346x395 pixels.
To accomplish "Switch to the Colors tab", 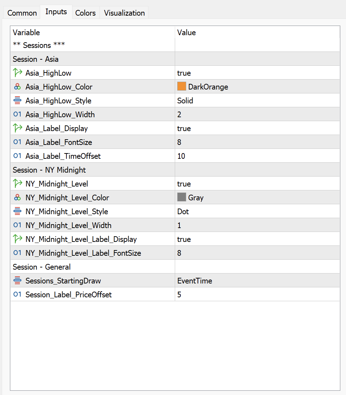I will click(x=85, y=13).
